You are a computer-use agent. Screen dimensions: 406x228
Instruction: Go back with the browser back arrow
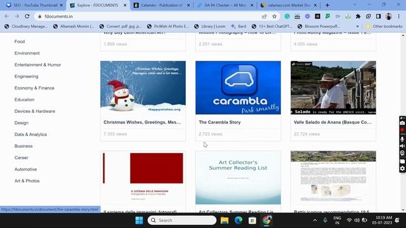click(7, 16)
